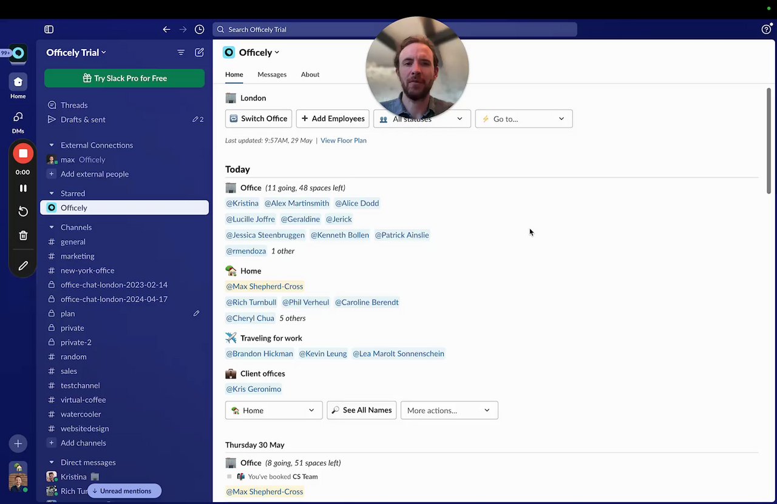Open Threads in the sidebar
This screenshot has height=504, width=777.
[x=124, y=105]
